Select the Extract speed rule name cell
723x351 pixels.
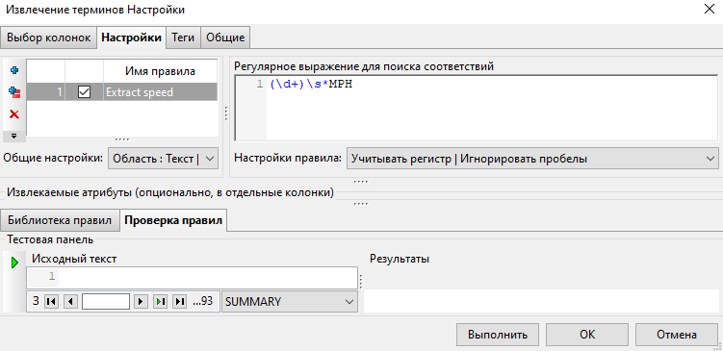point(160,92)
